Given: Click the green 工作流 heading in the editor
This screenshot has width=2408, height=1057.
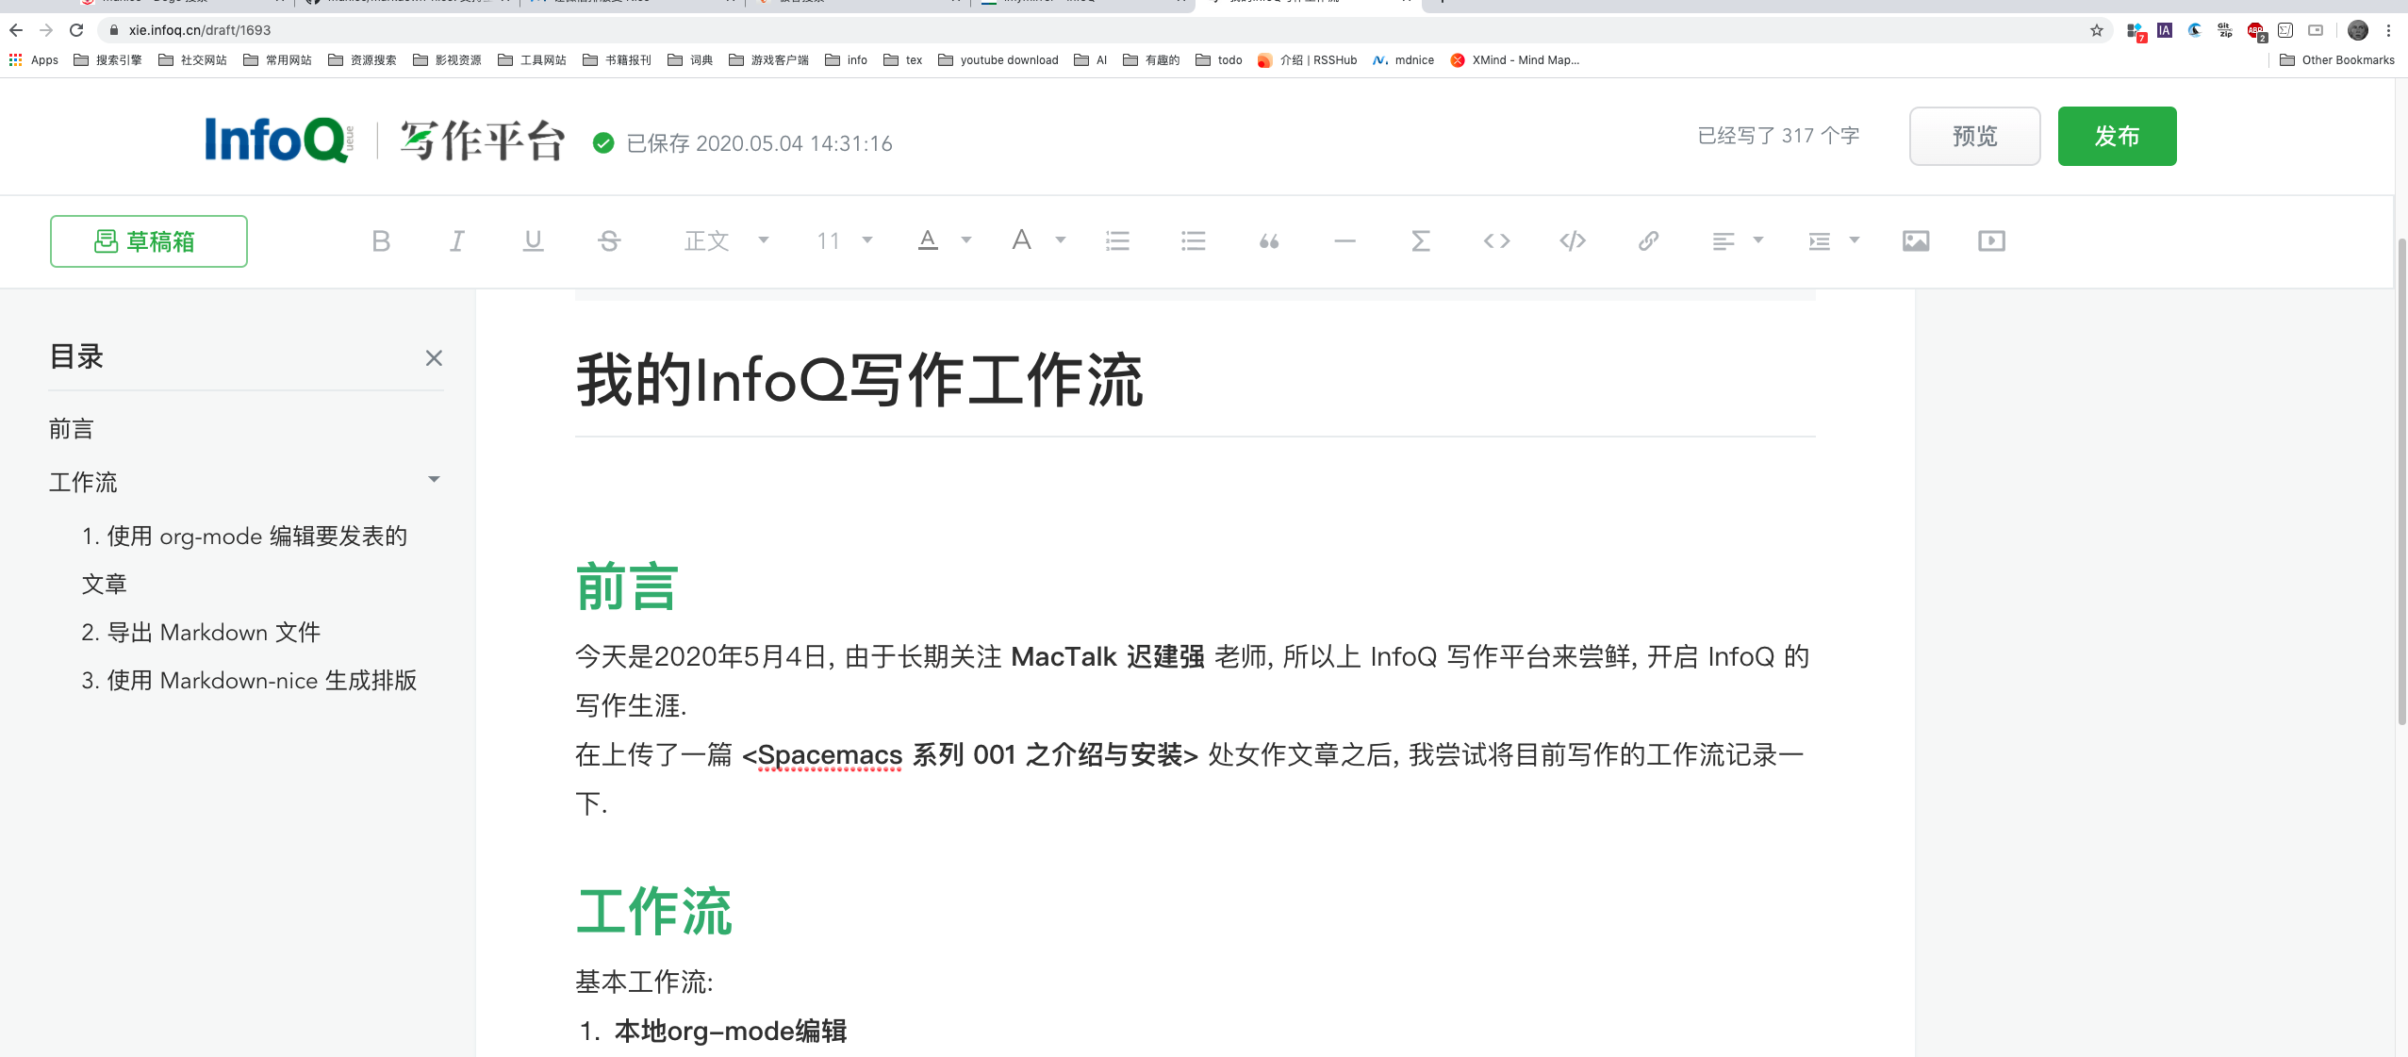Looking at the screenshot, I should 654,911.
